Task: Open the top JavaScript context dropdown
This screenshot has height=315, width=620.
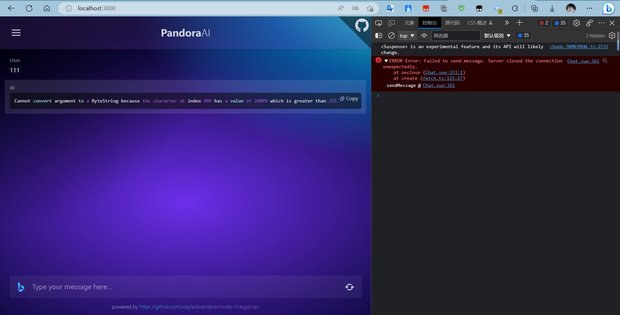Action: (x=407, y=36)
